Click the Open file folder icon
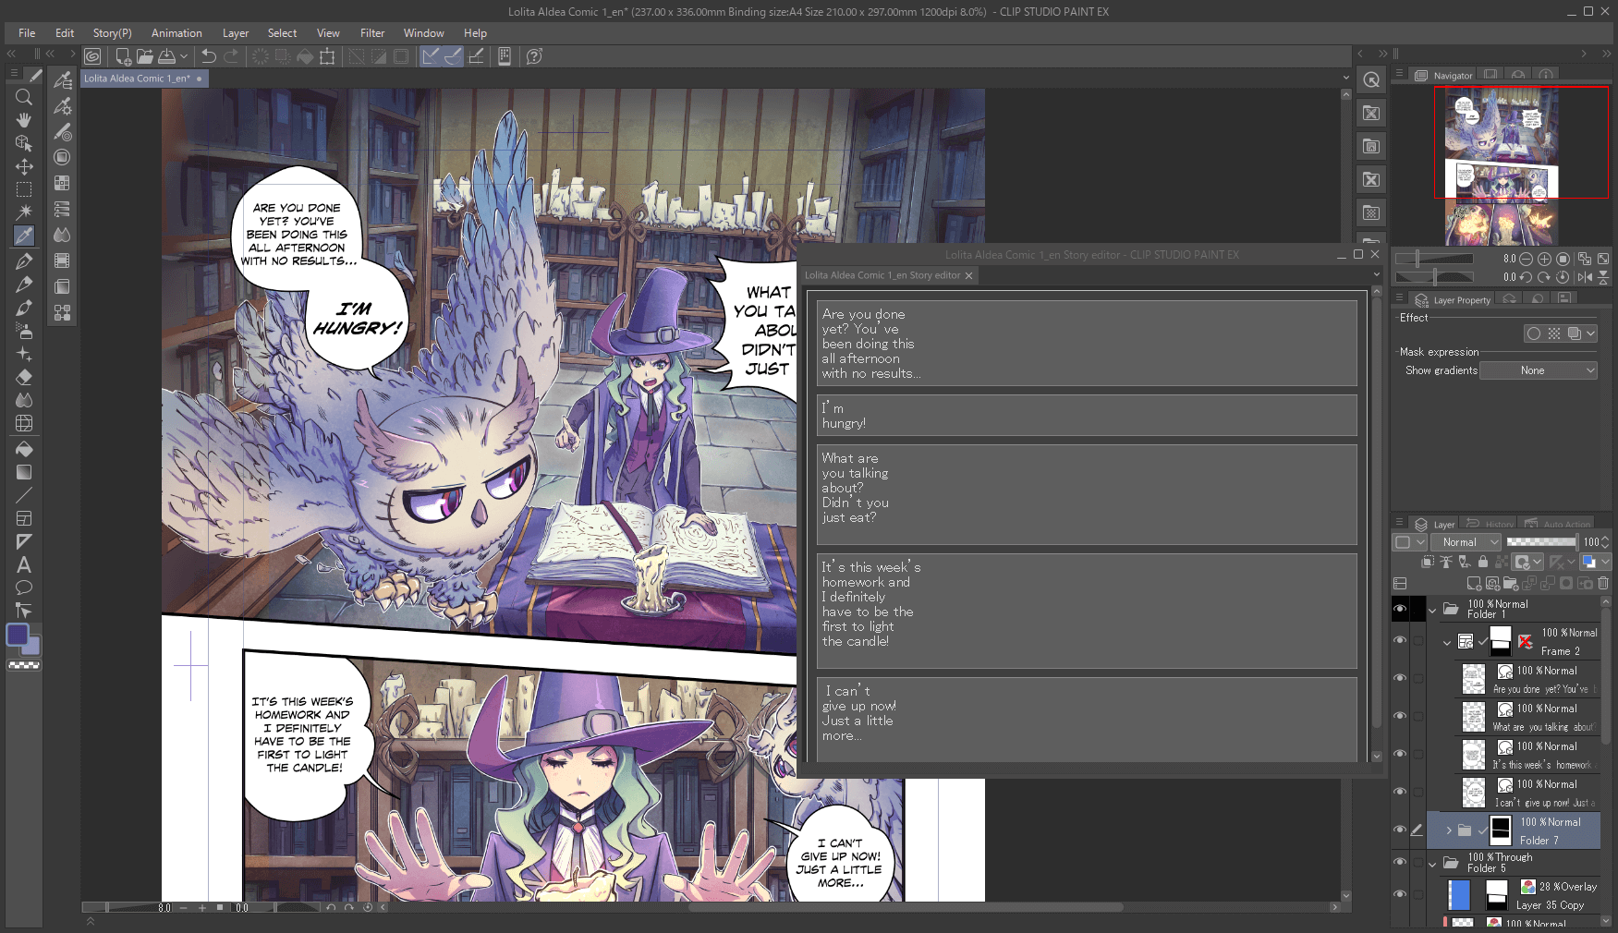This screenshot has height=933, width=1618. (x=145, y=56)
